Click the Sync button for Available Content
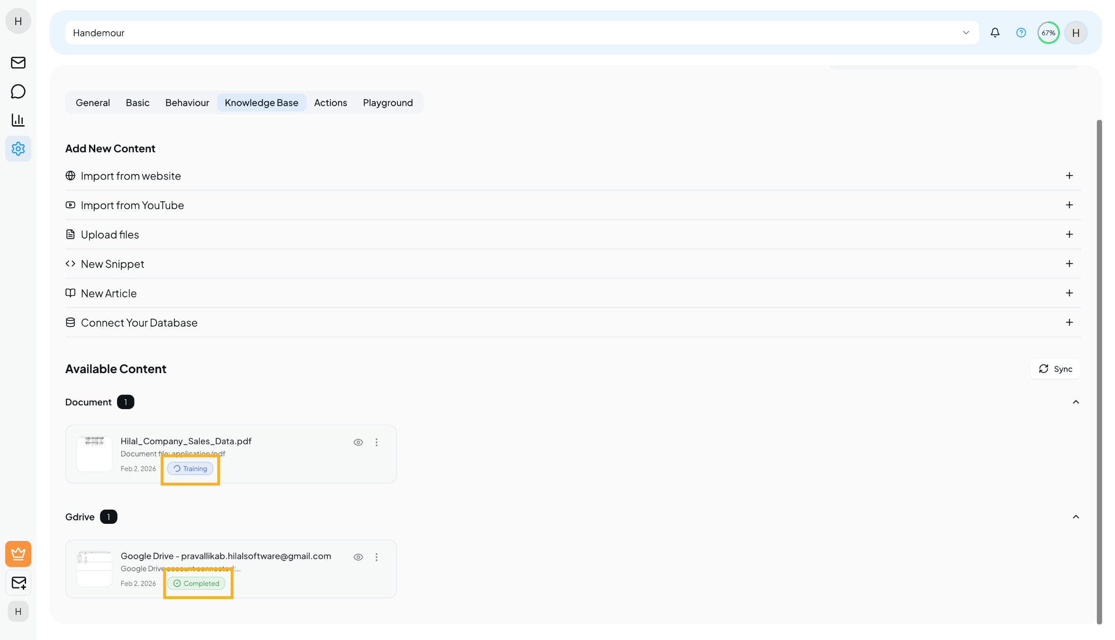 point(1055,369)
